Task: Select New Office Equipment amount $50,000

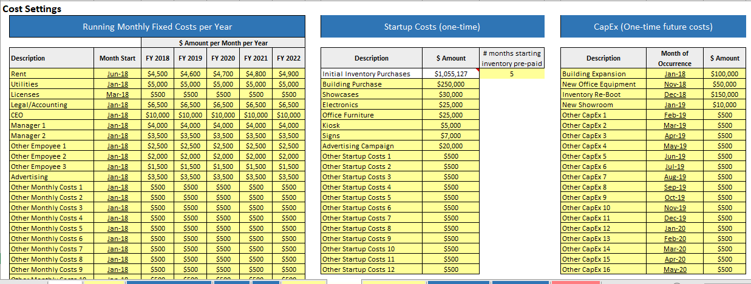Action: pos(725,84)
